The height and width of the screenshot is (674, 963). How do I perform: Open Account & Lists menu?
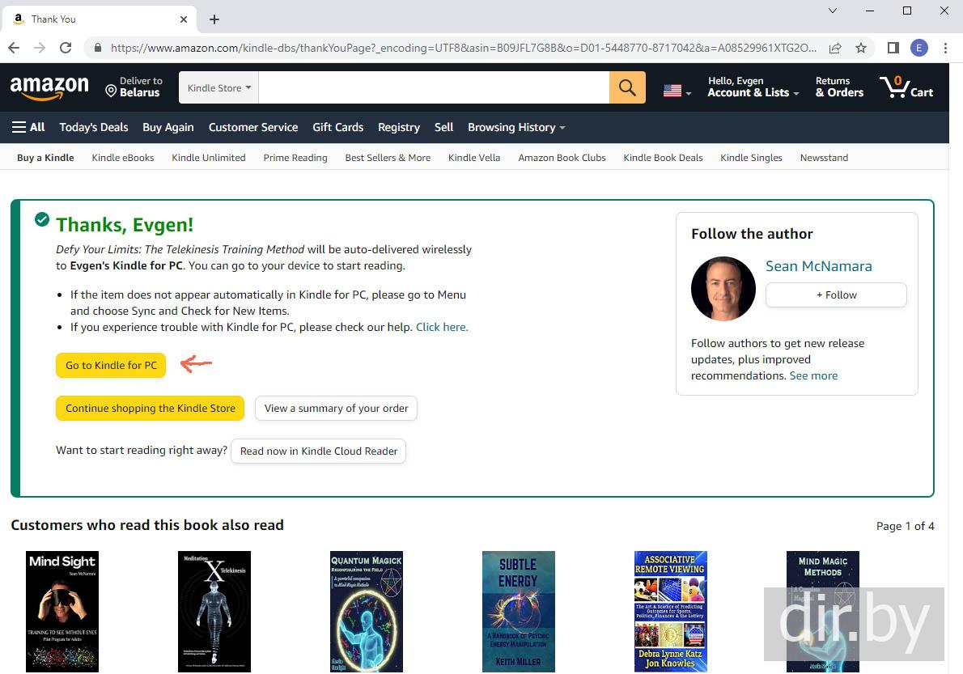[753, 87]
